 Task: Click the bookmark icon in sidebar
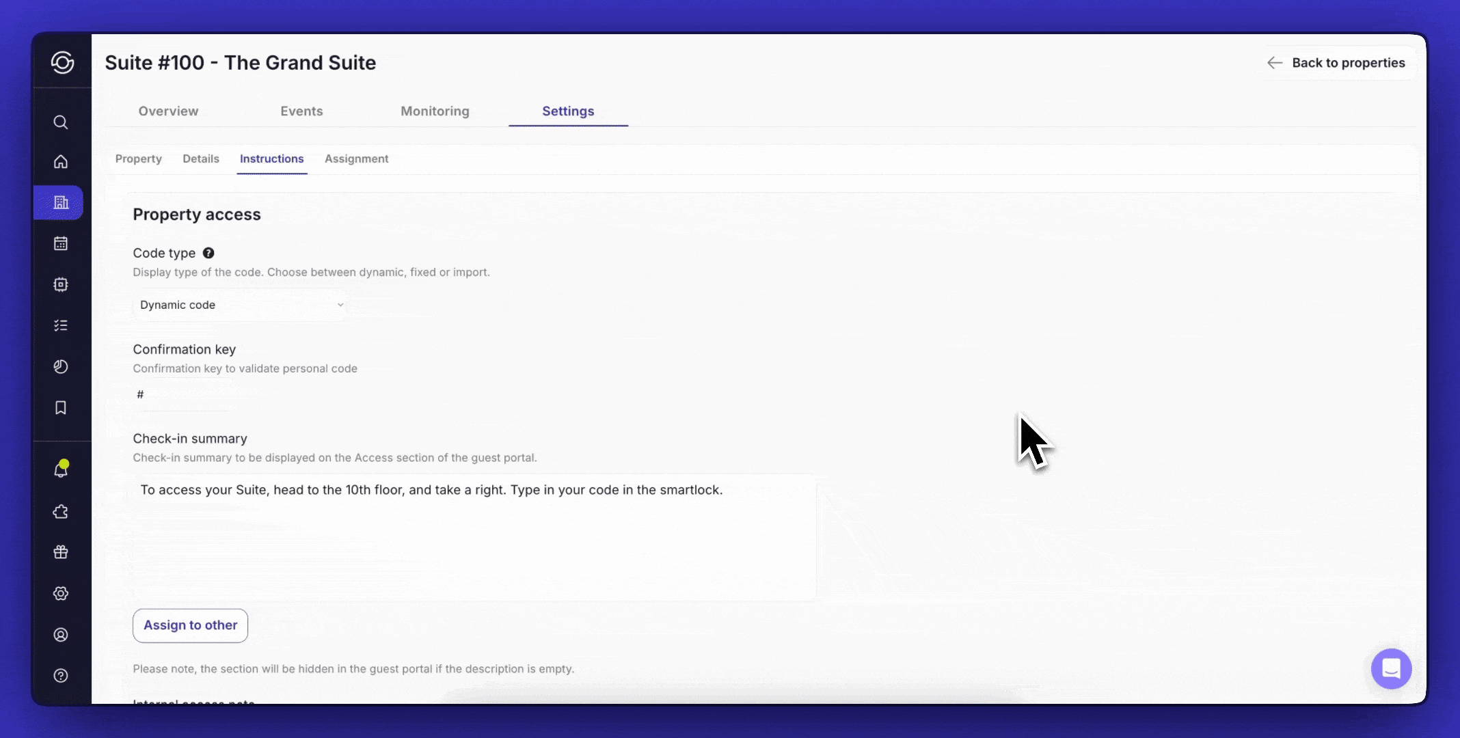pyautogui.click(x=61, y=408)
